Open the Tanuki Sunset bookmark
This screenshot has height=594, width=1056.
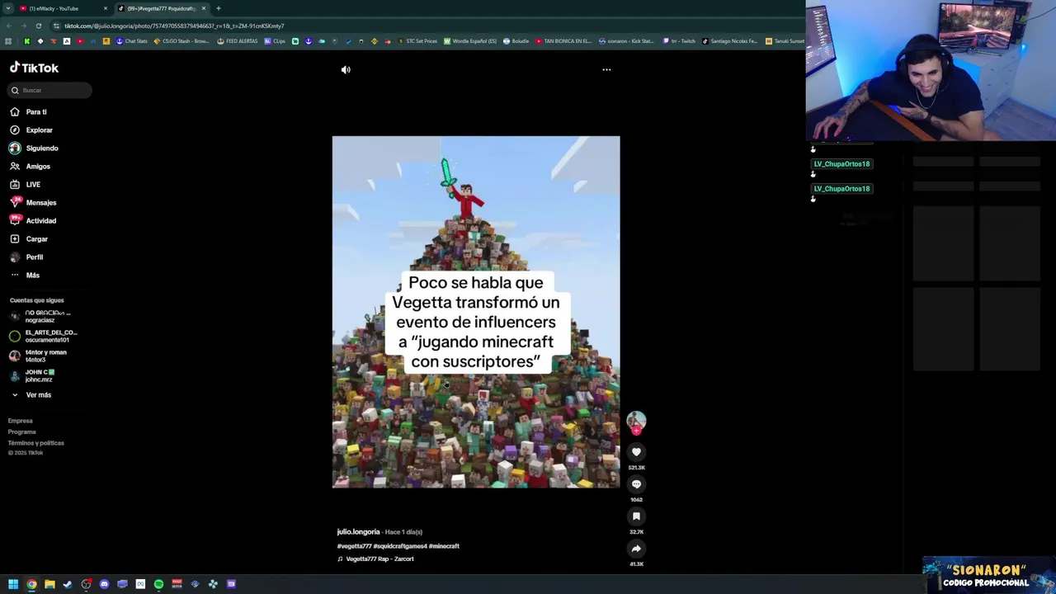click(x=785, y=41)
